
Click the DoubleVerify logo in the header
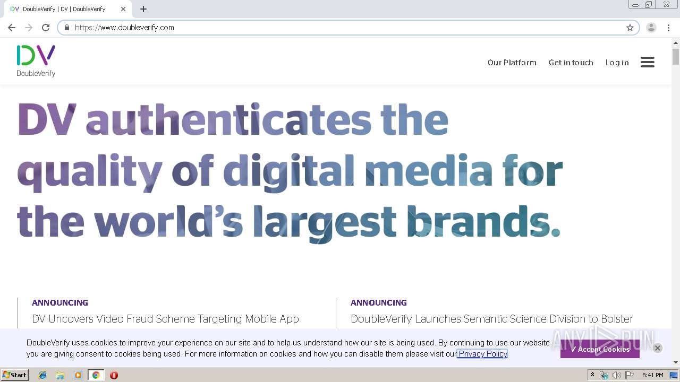pos(36,61)
